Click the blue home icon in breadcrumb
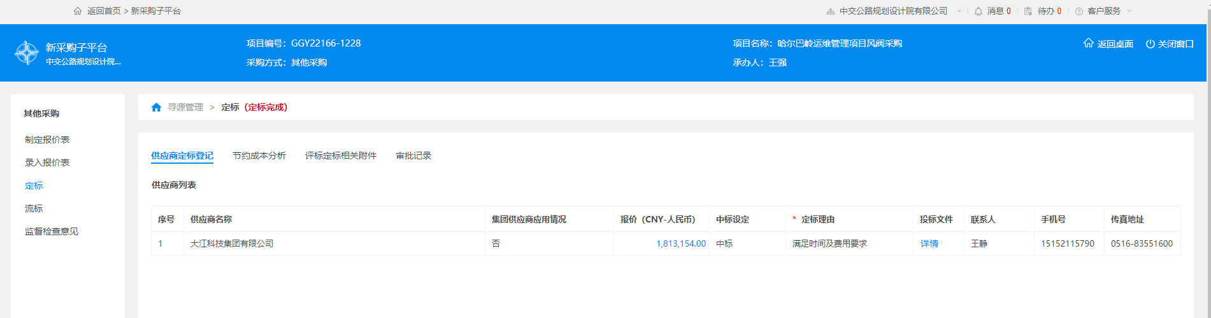Screen dimensions: 1211x318 156,107
